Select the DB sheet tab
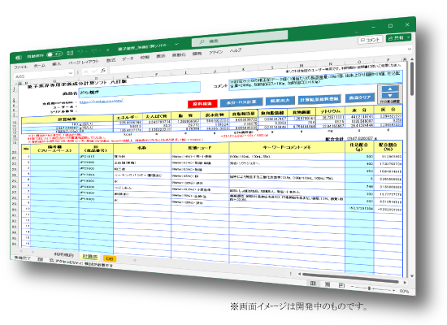Screen dimensions: 447x325 coord(110,258)
